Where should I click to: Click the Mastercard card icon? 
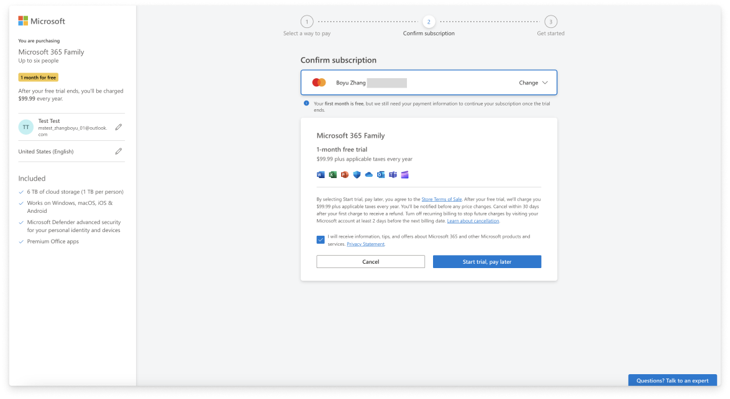[x=319, y=83]
